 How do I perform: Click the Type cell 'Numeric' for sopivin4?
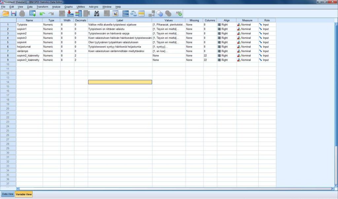pyautogui.click(x=51, y=43)
